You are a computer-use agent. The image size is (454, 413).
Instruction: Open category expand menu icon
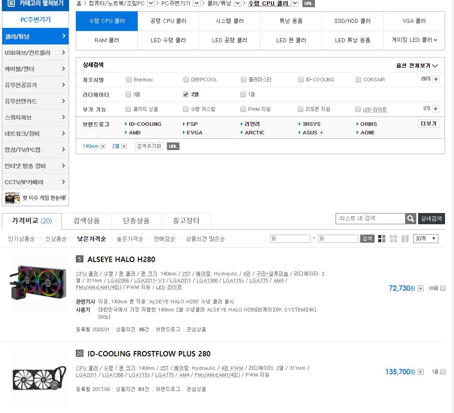pyautogui.click(x=11, y=4)
